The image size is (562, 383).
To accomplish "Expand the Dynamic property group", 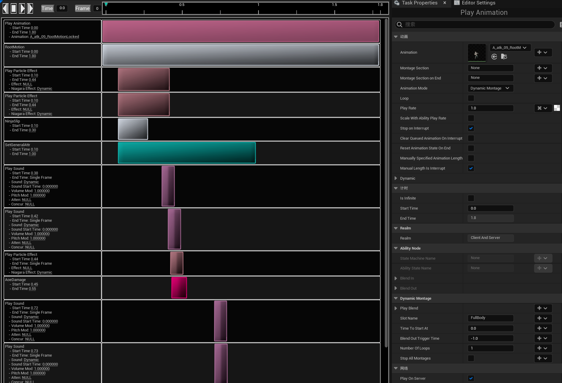I will [396, 178].
